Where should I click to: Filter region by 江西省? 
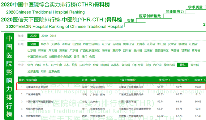pos(193,44)
